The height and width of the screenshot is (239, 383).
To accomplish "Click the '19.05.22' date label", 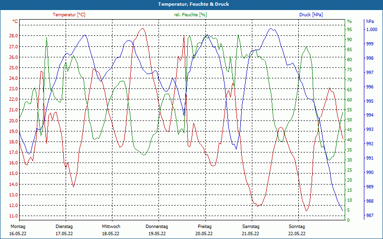I will pyautogui.click(x=157, y=234).
